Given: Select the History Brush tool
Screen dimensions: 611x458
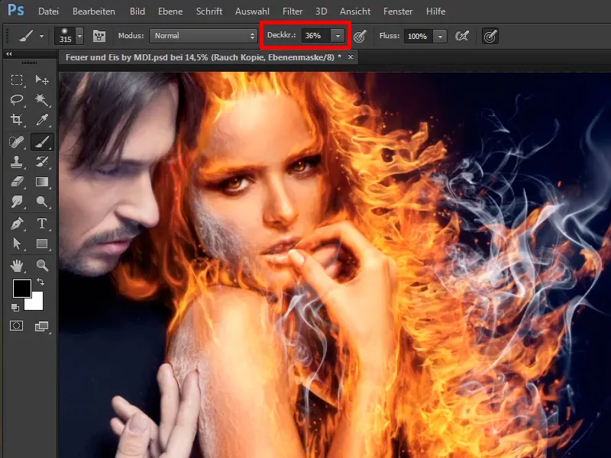Looking at the screenshot, I should coord(42,162).
